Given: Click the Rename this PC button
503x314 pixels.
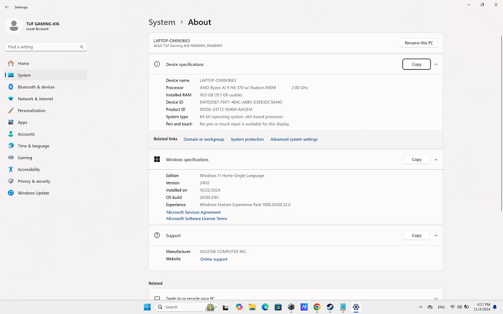Looking at the screenshot, I should coord(419,42).
